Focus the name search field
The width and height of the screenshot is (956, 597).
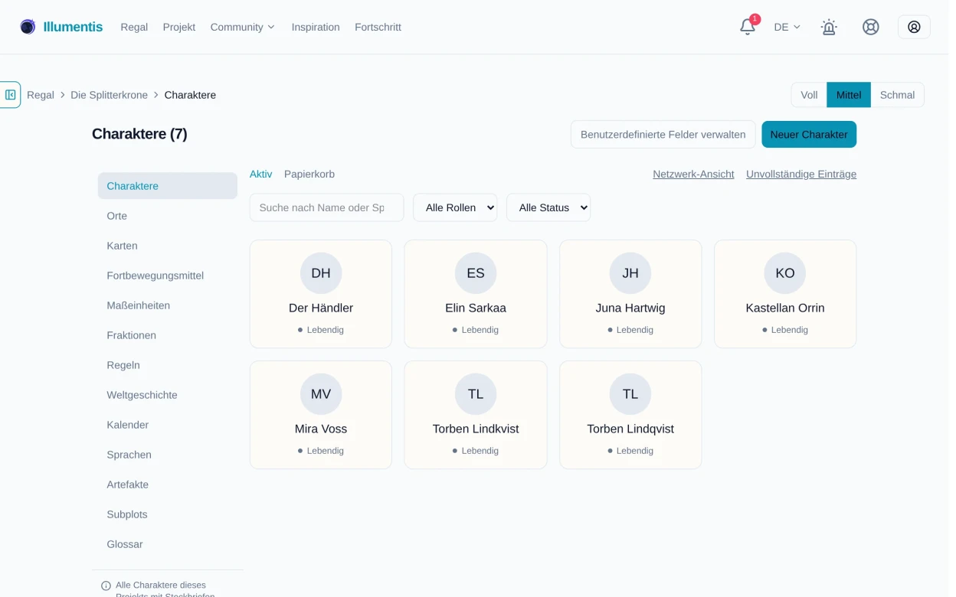326,207
